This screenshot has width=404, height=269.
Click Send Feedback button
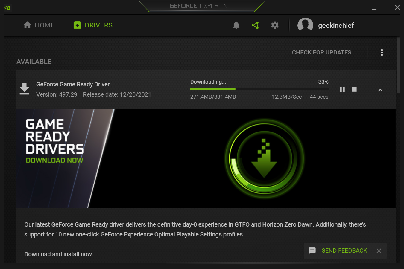point(338,251)
